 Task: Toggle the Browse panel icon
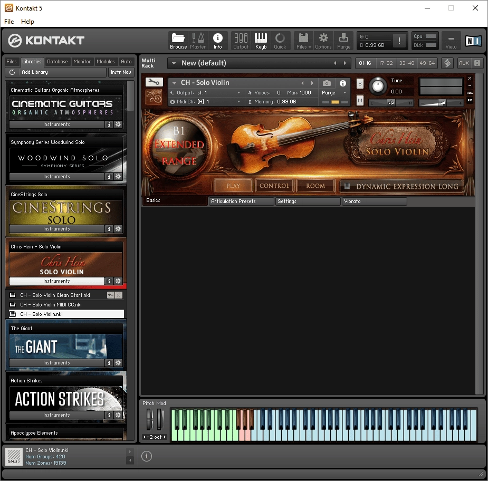click(178, 41)
